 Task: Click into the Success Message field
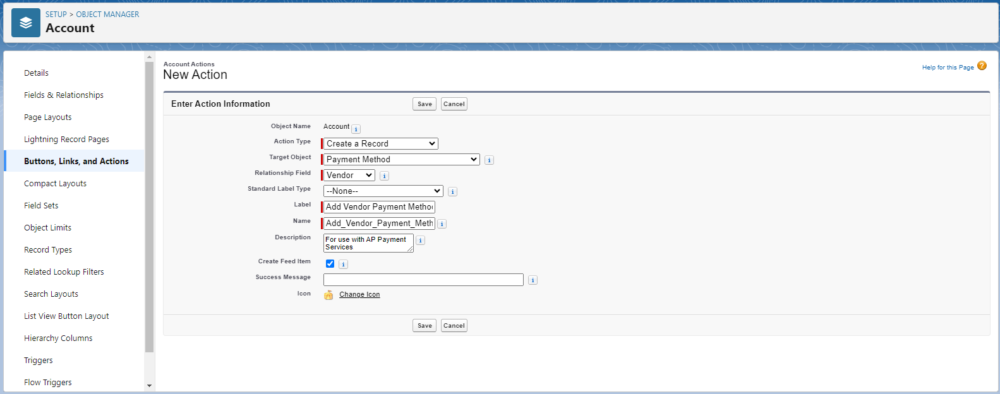coord(423,280)
